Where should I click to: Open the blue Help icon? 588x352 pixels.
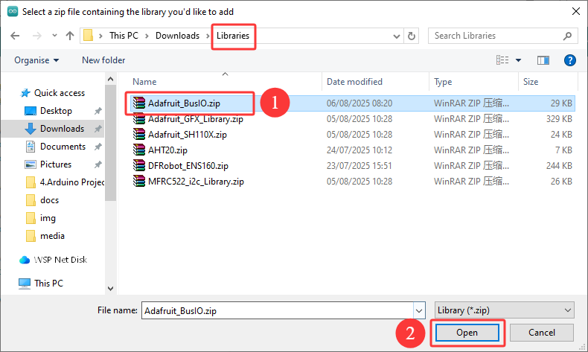tap(569, 60)
